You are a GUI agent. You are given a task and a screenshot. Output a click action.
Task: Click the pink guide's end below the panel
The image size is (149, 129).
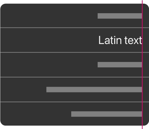[x=142, y=127]
